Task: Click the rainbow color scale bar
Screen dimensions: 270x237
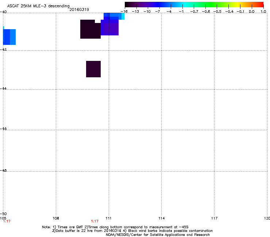Action: pyautogui.click(x=194, y=4)
